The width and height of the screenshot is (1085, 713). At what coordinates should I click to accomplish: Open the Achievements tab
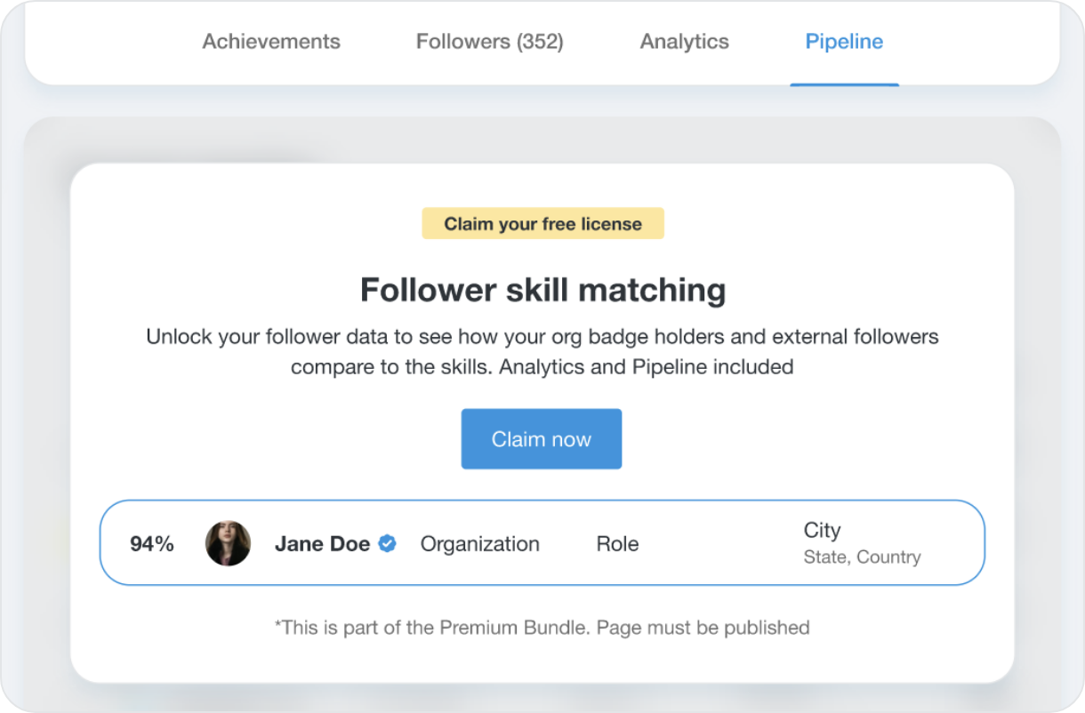pos(271,42)
